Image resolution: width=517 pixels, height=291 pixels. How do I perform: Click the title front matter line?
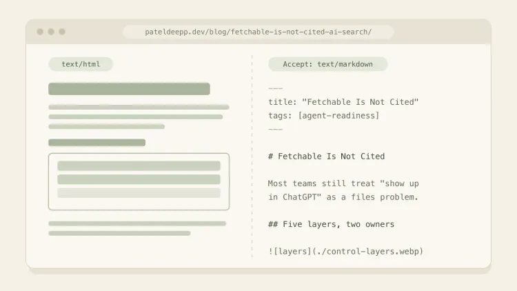point(343,102)
